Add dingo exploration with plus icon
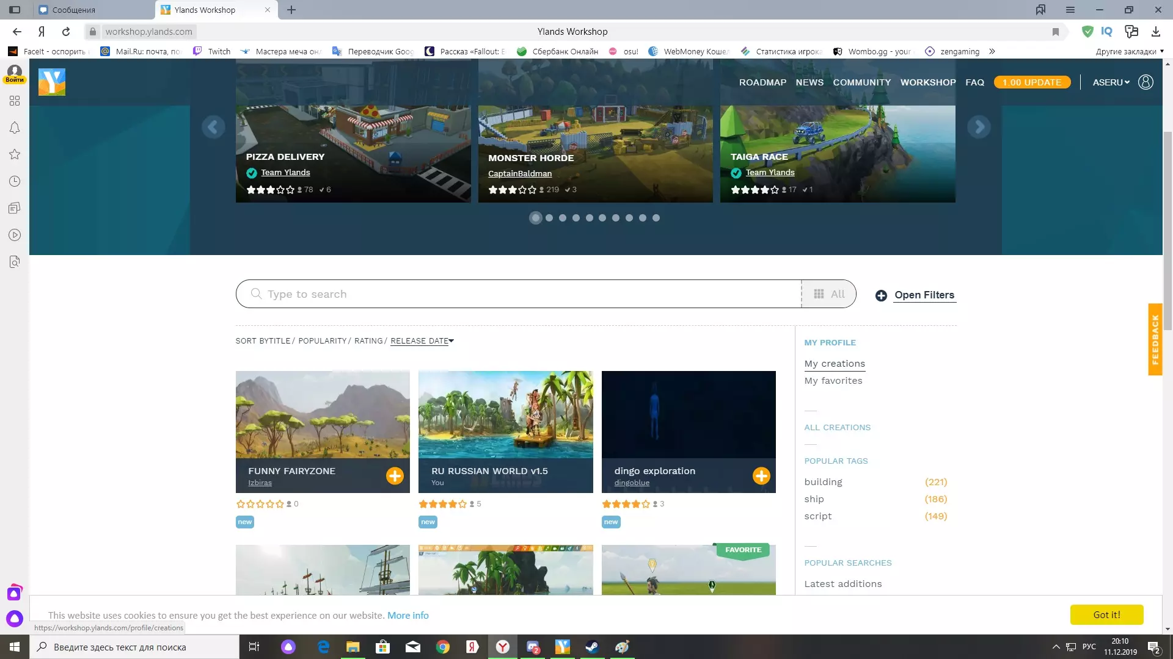 [x=761, y=476]
